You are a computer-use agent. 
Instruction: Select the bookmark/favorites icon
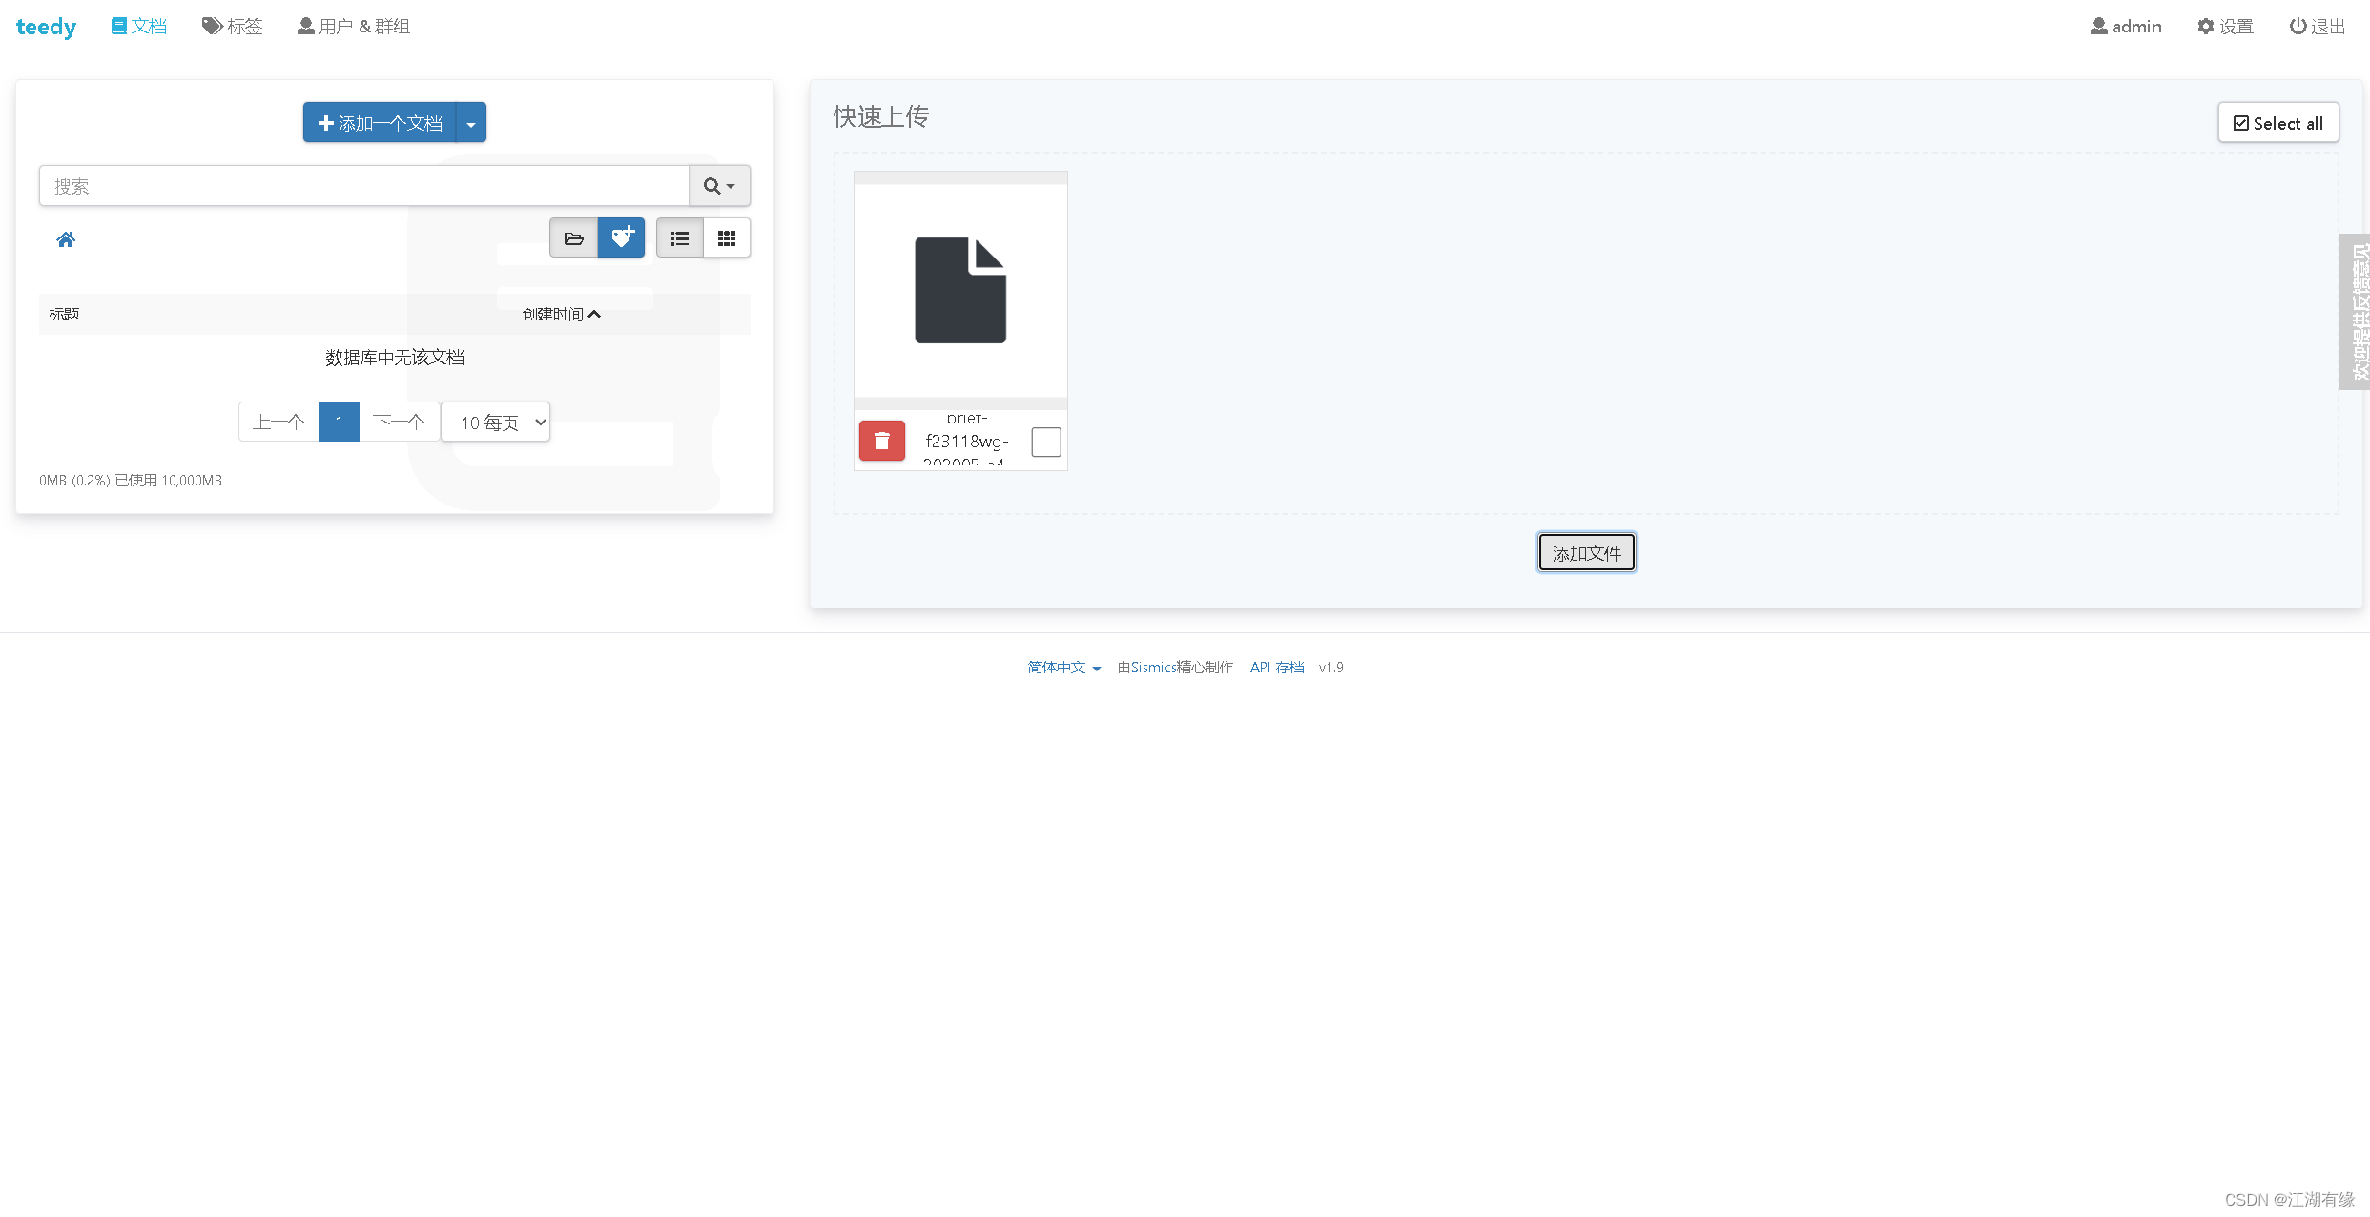tap(621, 239)
